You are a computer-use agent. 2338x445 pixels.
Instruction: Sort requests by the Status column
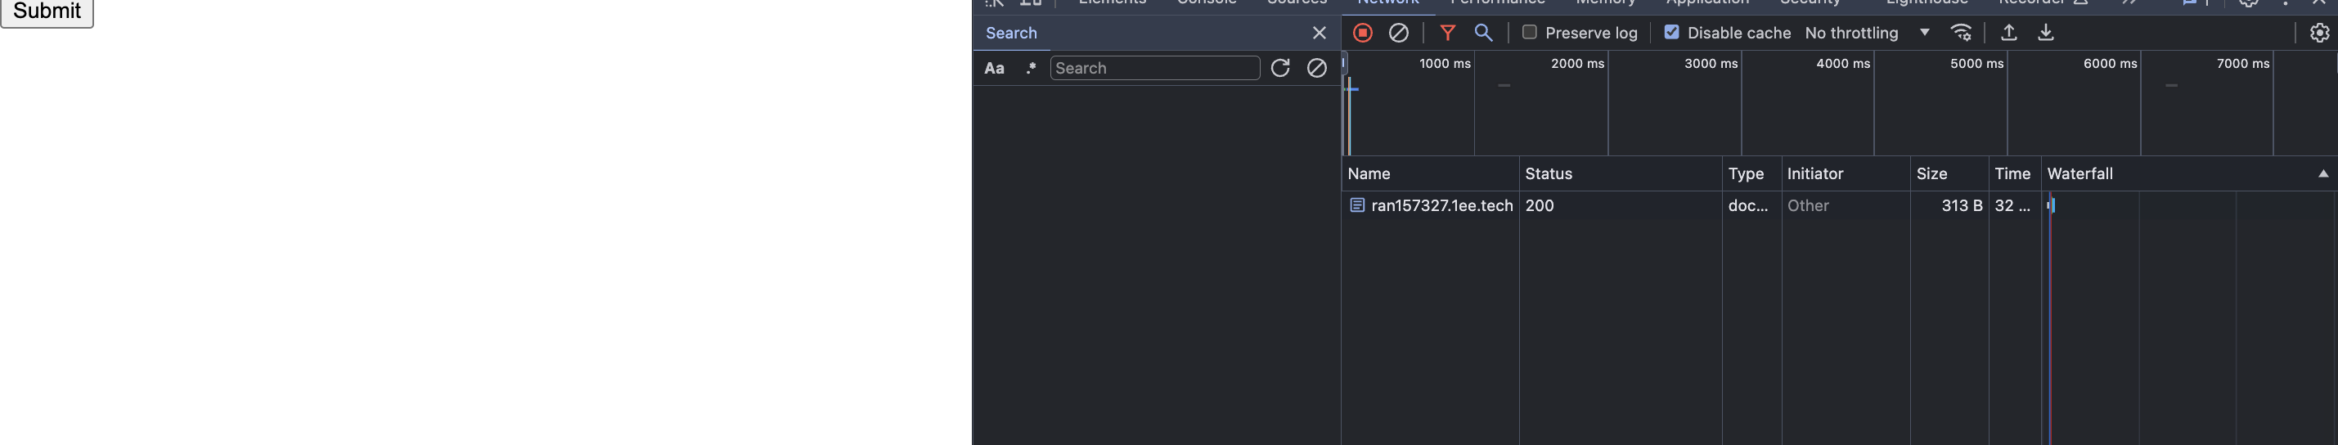click(x=1620, y=173)
